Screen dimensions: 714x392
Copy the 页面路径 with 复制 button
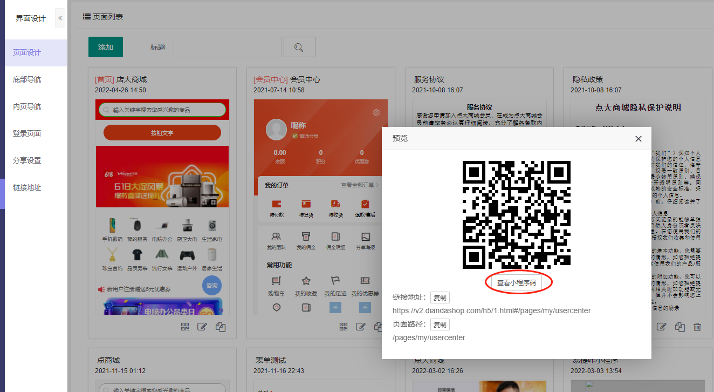click(440, 325)
